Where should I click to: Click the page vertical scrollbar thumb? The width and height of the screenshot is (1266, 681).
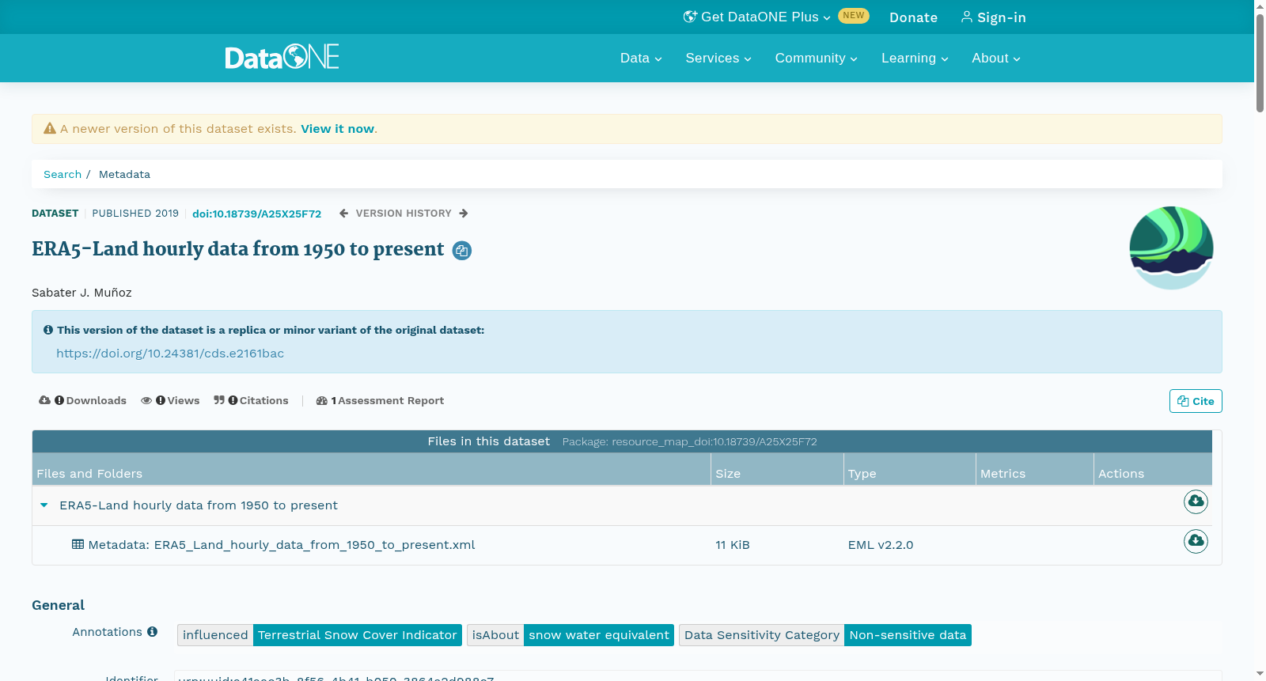click(1260, 62)
